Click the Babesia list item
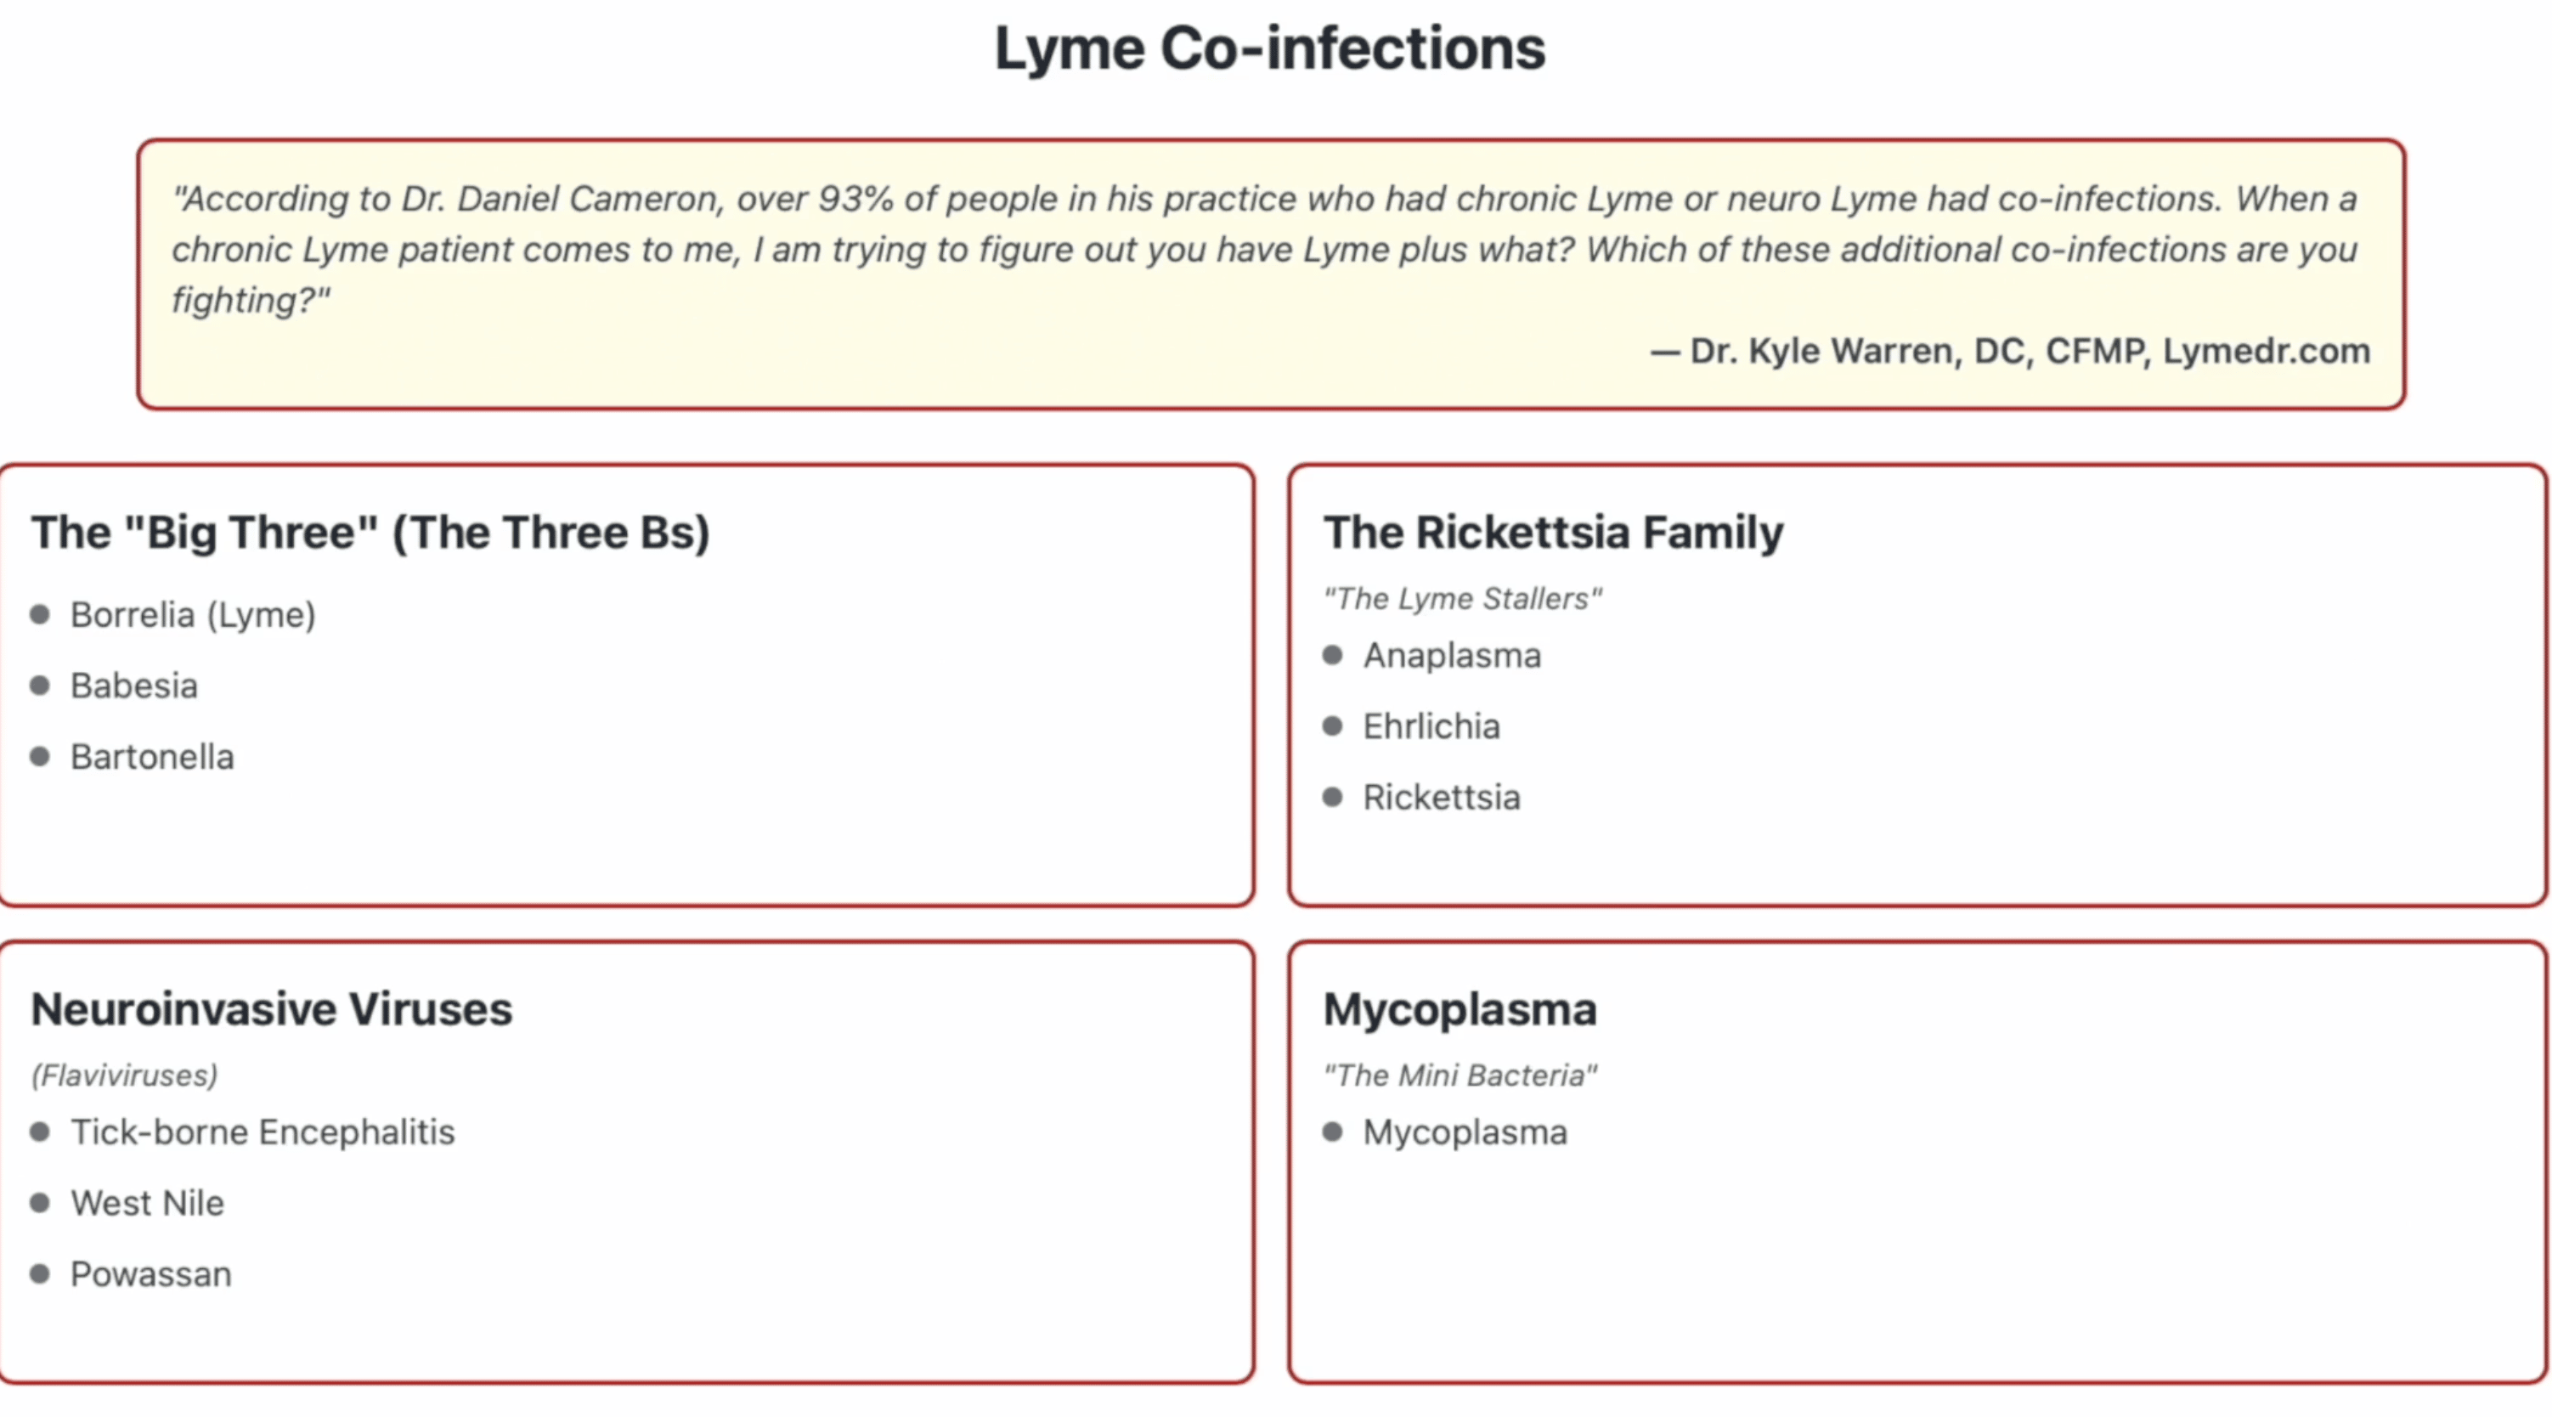 (133, 686)
